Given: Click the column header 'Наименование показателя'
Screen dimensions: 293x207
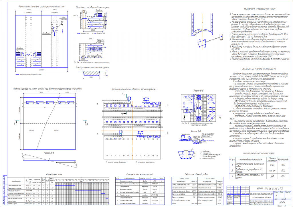Looking at the screenshot, I should click(251, 160).
